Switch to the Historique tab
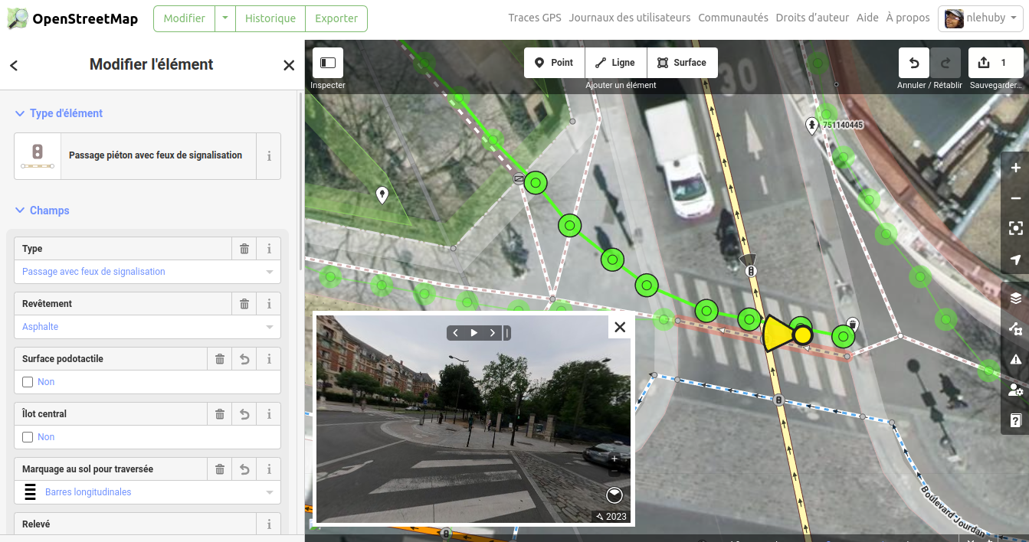Image resolution: width=1029 pixels, height=542 pixels. point(270,18)
